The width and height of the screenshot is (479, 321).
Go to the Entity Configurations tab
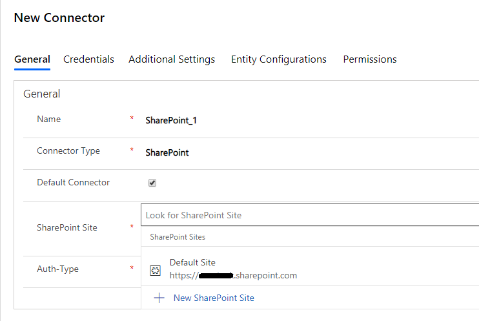(279, 59)
